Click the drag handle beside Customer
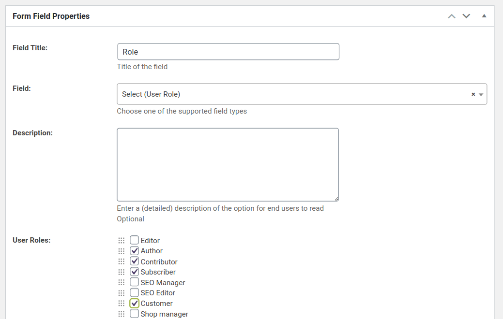 [x=121, y=303]
